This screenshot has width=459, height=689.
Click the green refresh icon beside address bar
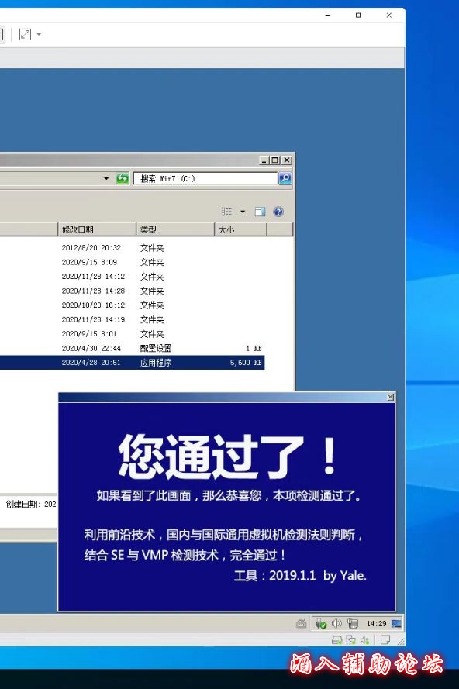tap(123, 178)
